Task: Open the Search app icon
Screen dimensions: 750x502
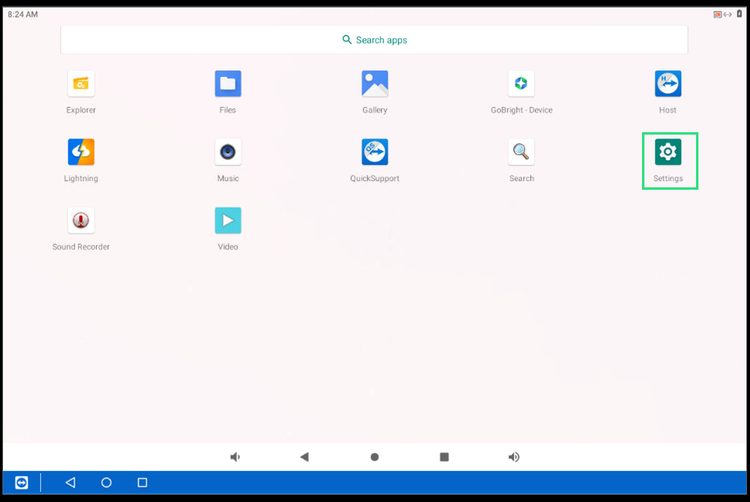Action: 521,152
